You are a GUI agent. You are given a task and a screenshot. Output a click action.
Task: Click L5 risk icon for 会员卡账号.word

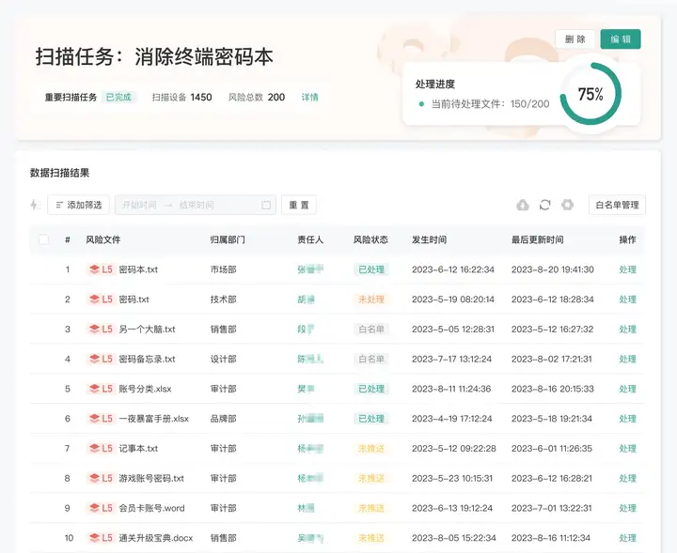101,508
